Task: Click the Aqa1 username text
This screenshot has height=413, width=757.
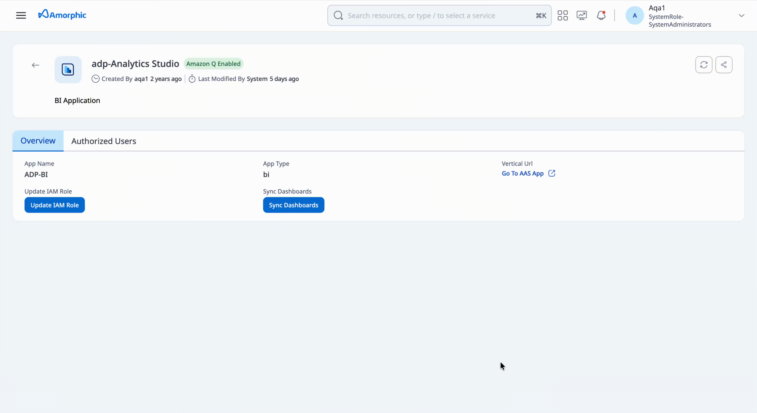Action: click(x=657, y=8)
